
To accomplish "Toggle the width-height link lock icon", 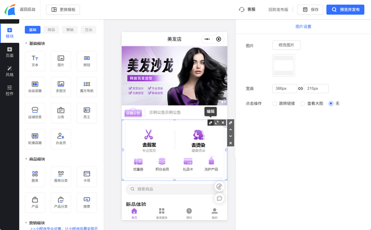I will (x=300, y=89).
